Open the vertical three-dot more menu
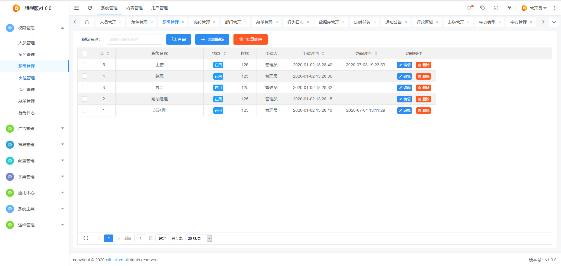 click(x=554, y=8)
